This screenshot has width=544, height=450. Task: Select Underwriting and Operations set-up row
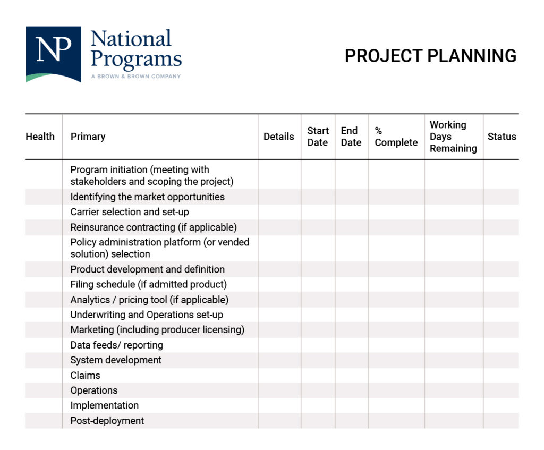[147, 315]
